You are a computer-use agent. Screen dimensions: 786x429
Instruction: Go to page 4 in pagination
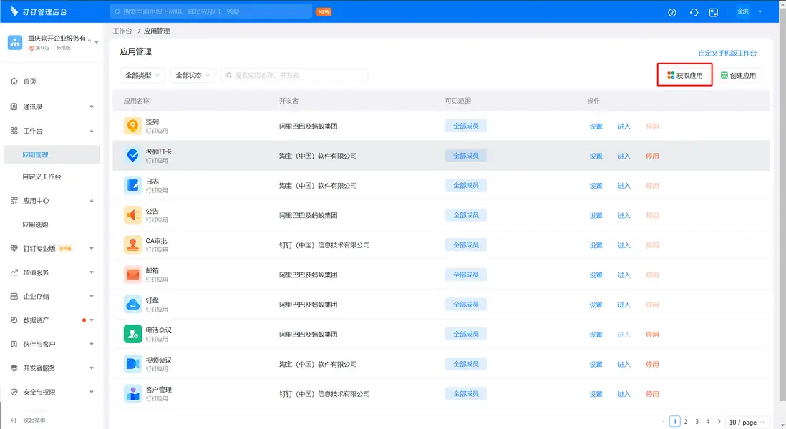(x=708, y=421)
